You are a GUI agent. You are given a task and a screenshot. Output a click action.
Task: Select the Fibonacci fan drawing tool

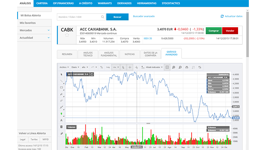61,94
